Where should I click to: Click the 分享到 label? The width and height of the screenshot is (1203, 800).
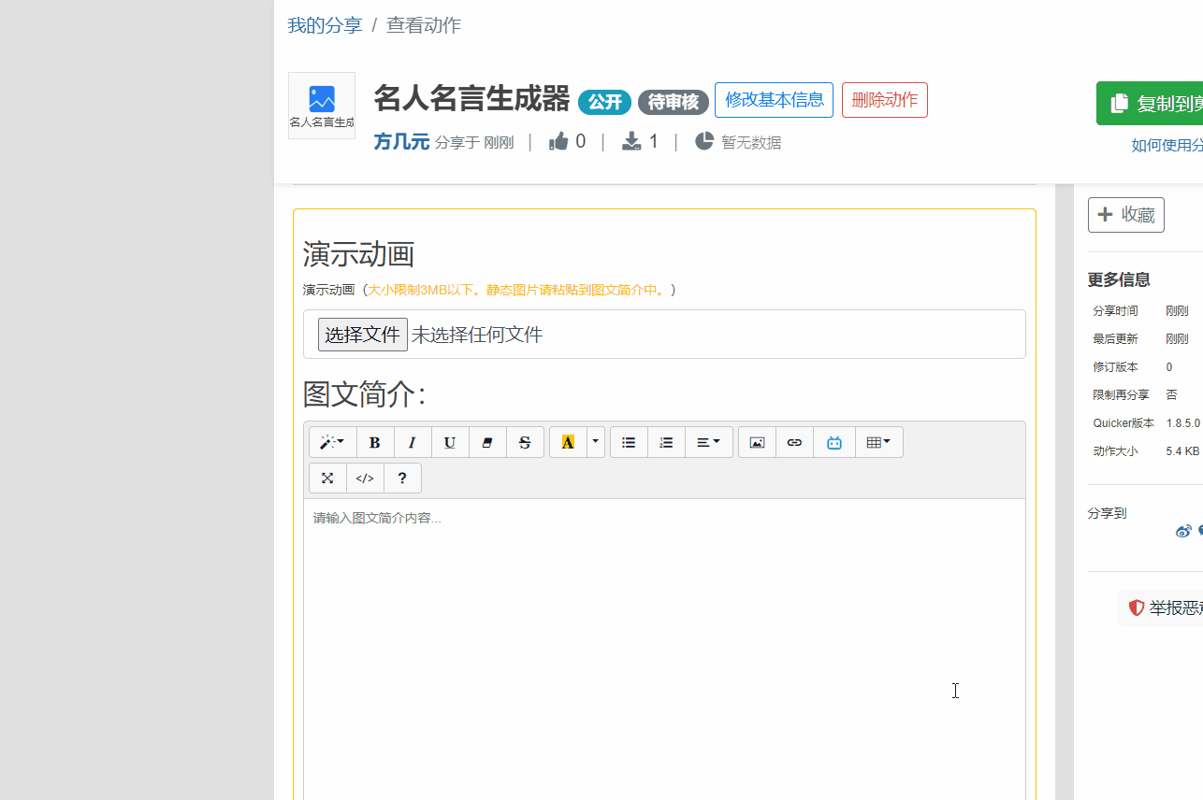pyautogui.click(x=1107, y=513)
